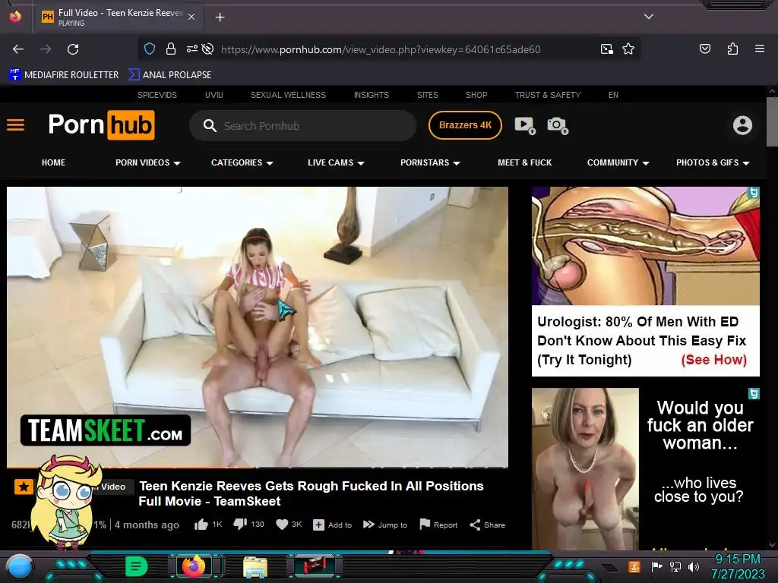The width and height of the screenshot is (778, 583).
Task: Click the autoplay blocked icon in address bar
Action: point(208,49)
